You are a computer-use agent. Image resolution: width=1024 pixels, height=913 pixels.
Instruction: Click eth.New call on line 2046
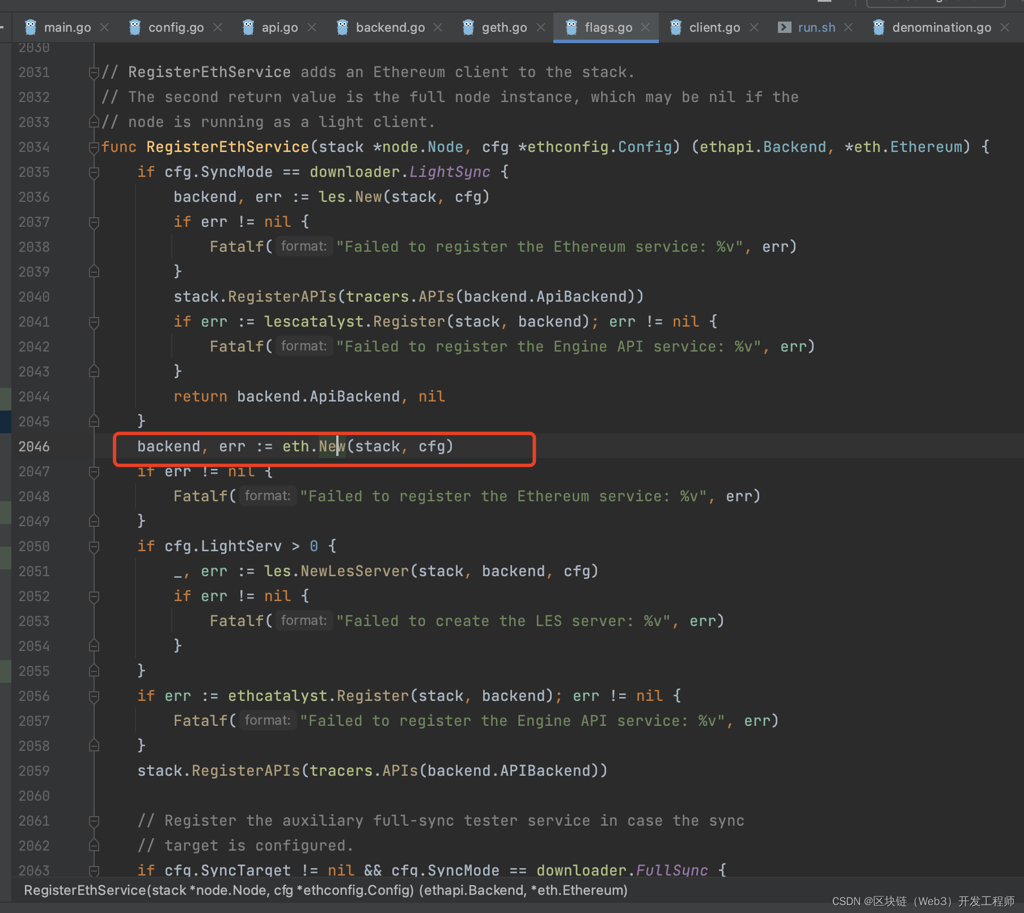(x=314, y=446)
